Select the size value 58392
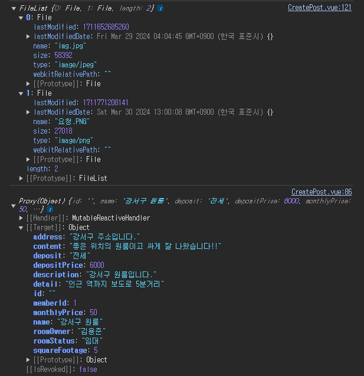The height and width of the screenshot is (376, 364). click(63, 56)
